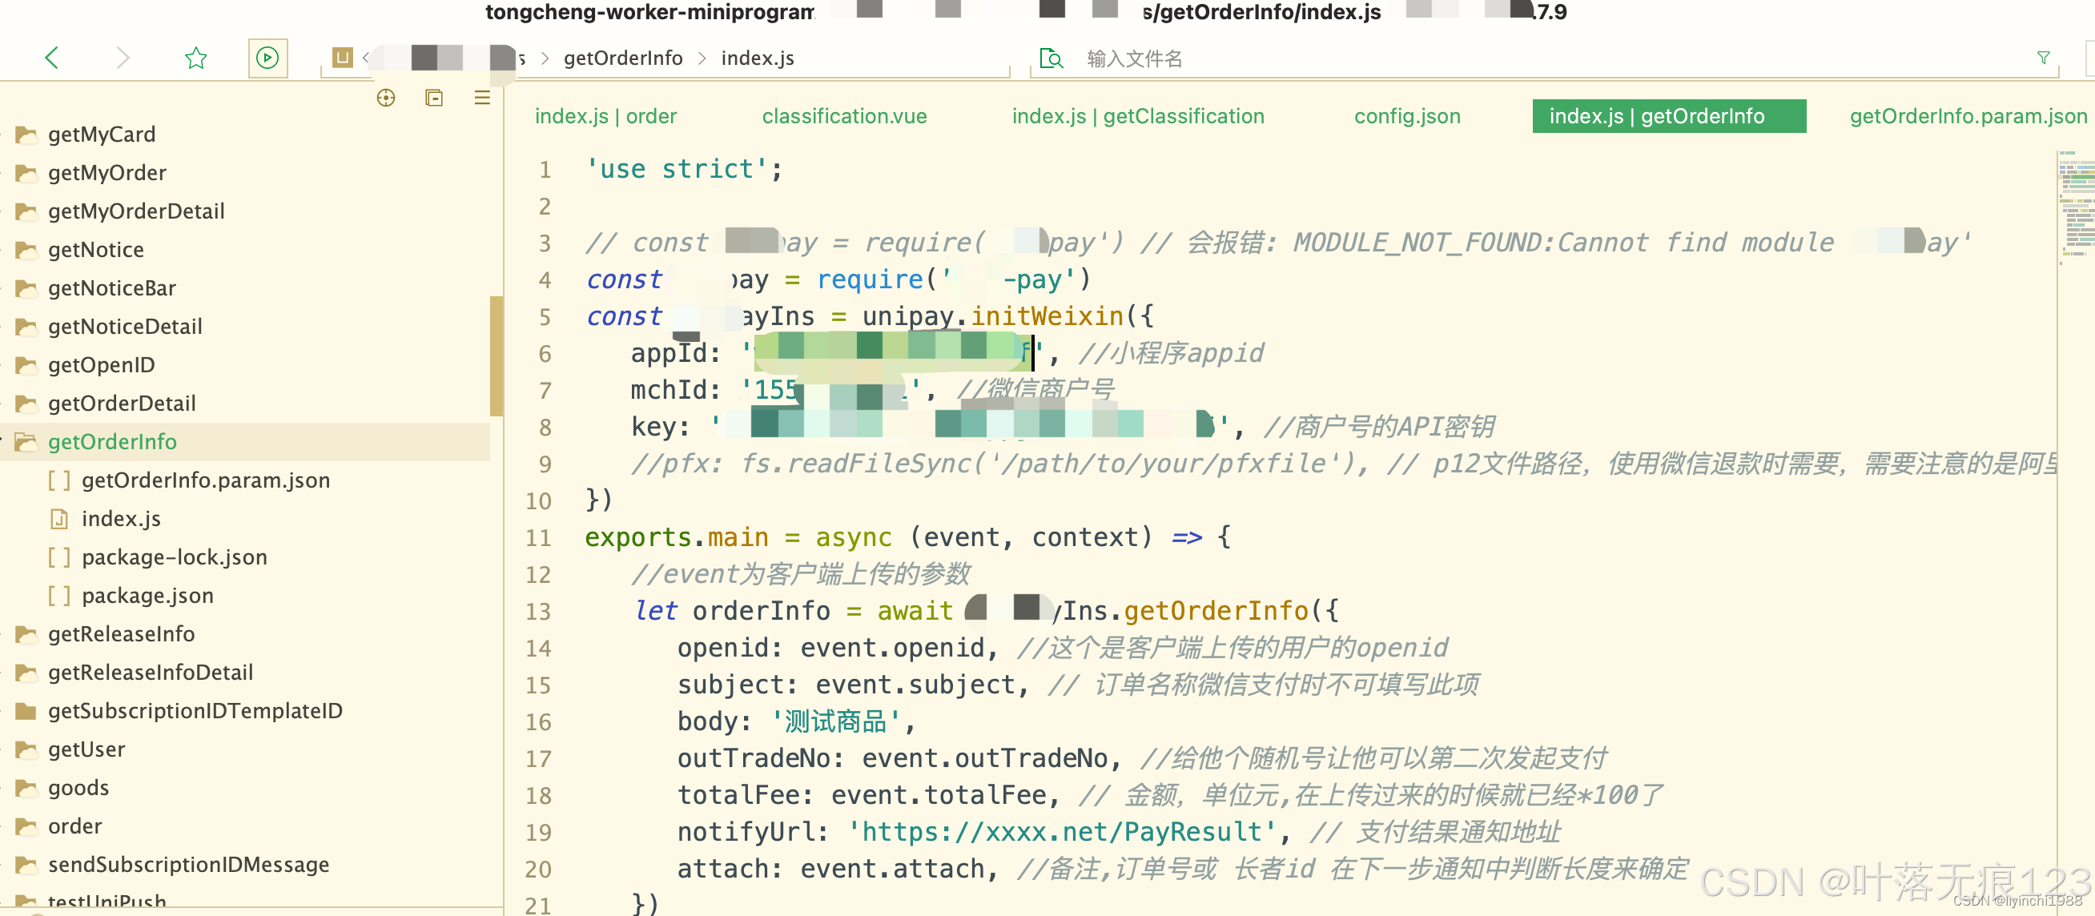
Task: Click the star bookmark icon
Action: point(195,58)
